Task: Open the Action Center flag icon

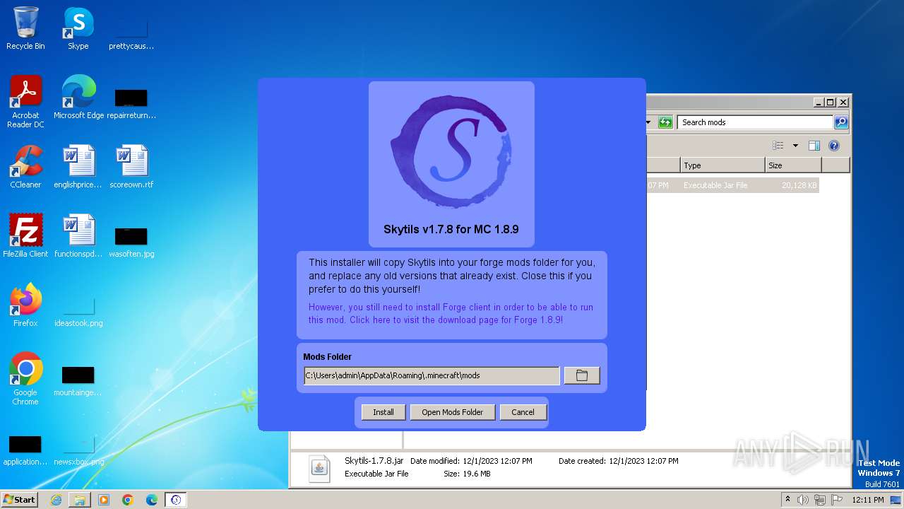Action: coord(837,500)
